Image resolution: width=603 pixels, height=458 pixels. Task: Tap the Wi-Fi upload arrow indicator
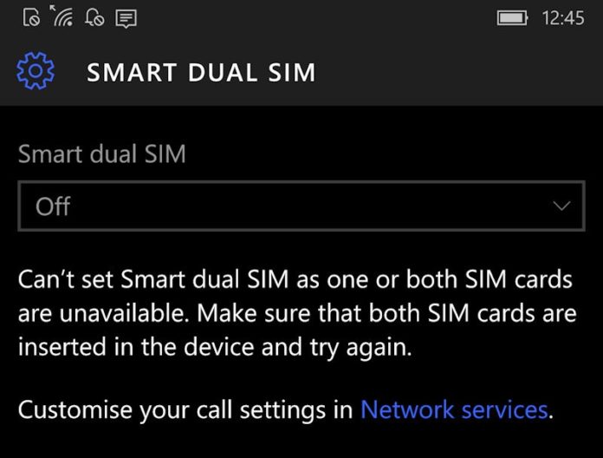tap(53, 8)
